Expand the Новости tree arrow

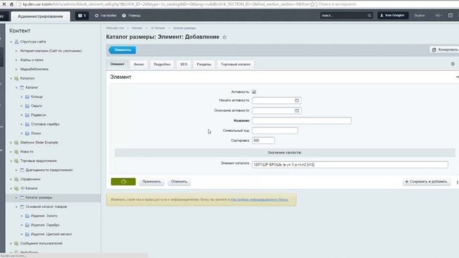point(11,152)
